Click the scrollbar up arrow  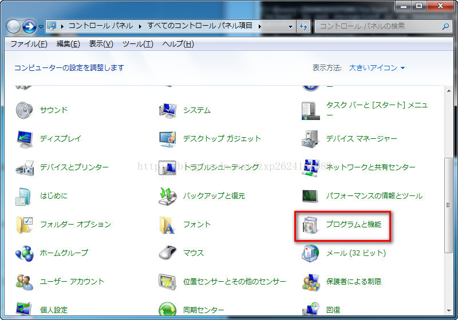tap(449, 91)
